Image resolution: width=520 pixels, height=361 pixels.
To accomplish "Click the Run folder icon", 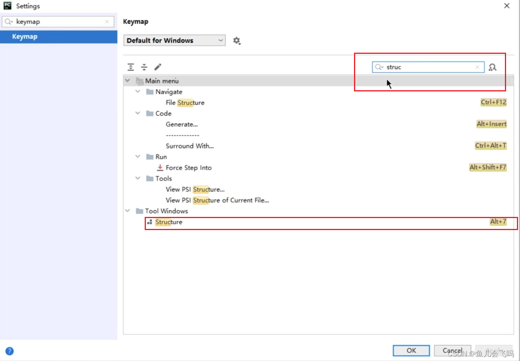I will pos(150,157).
